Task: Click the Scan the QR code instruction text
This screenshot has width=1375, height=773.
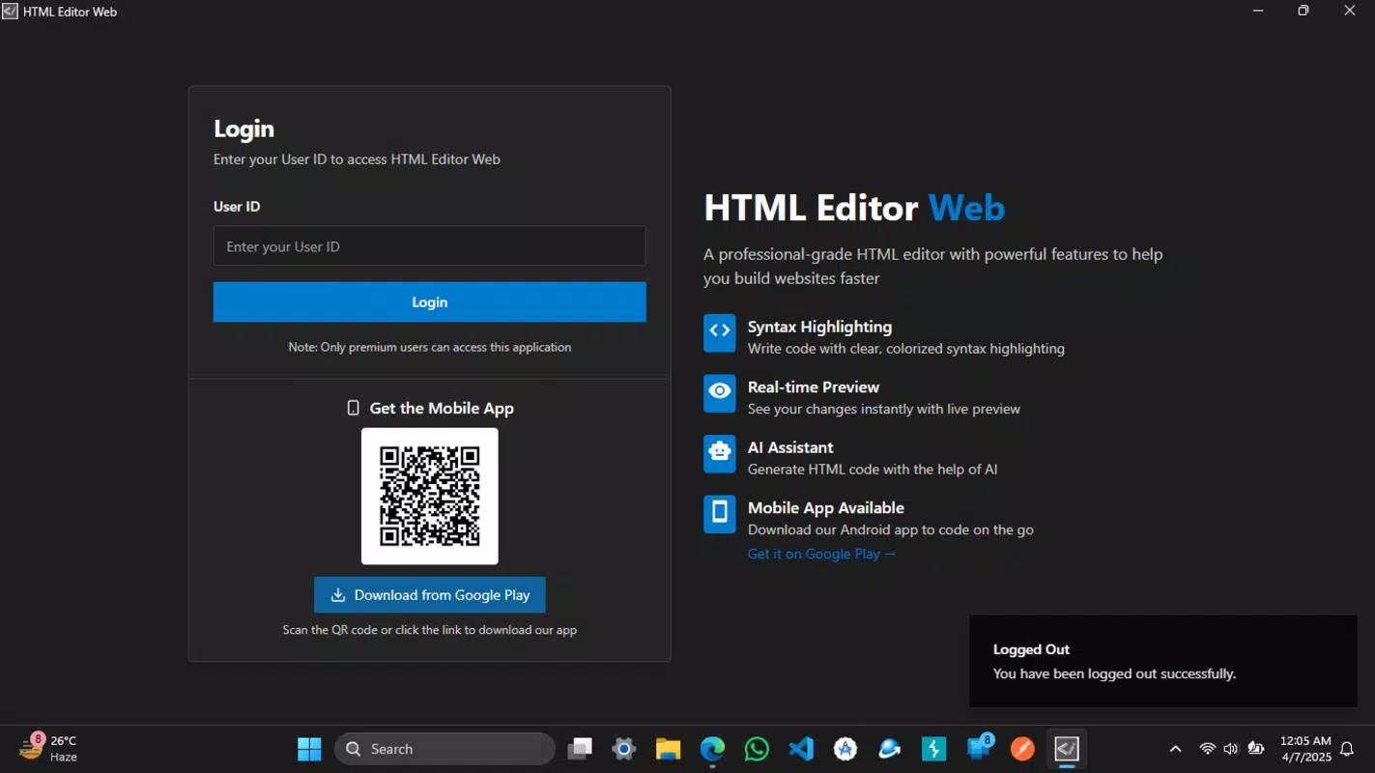Action: [x=429, y=630]
